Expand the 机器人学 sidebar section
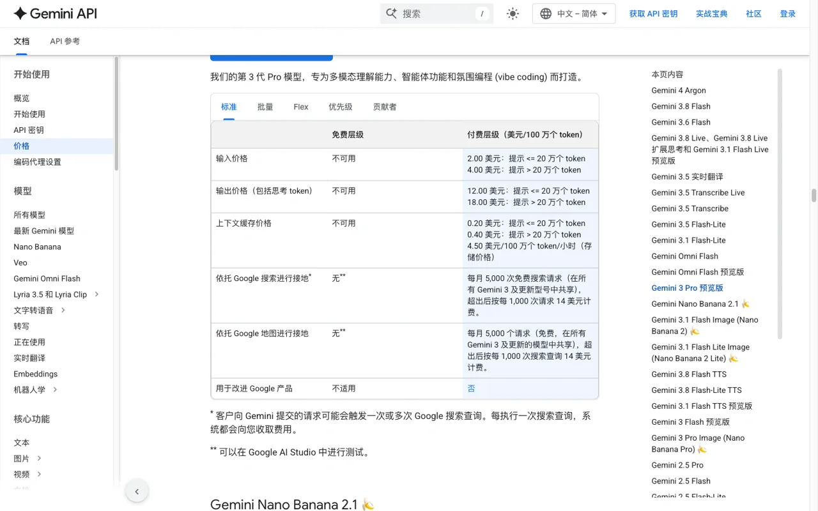The image size is (818, 511). [55, 390]
